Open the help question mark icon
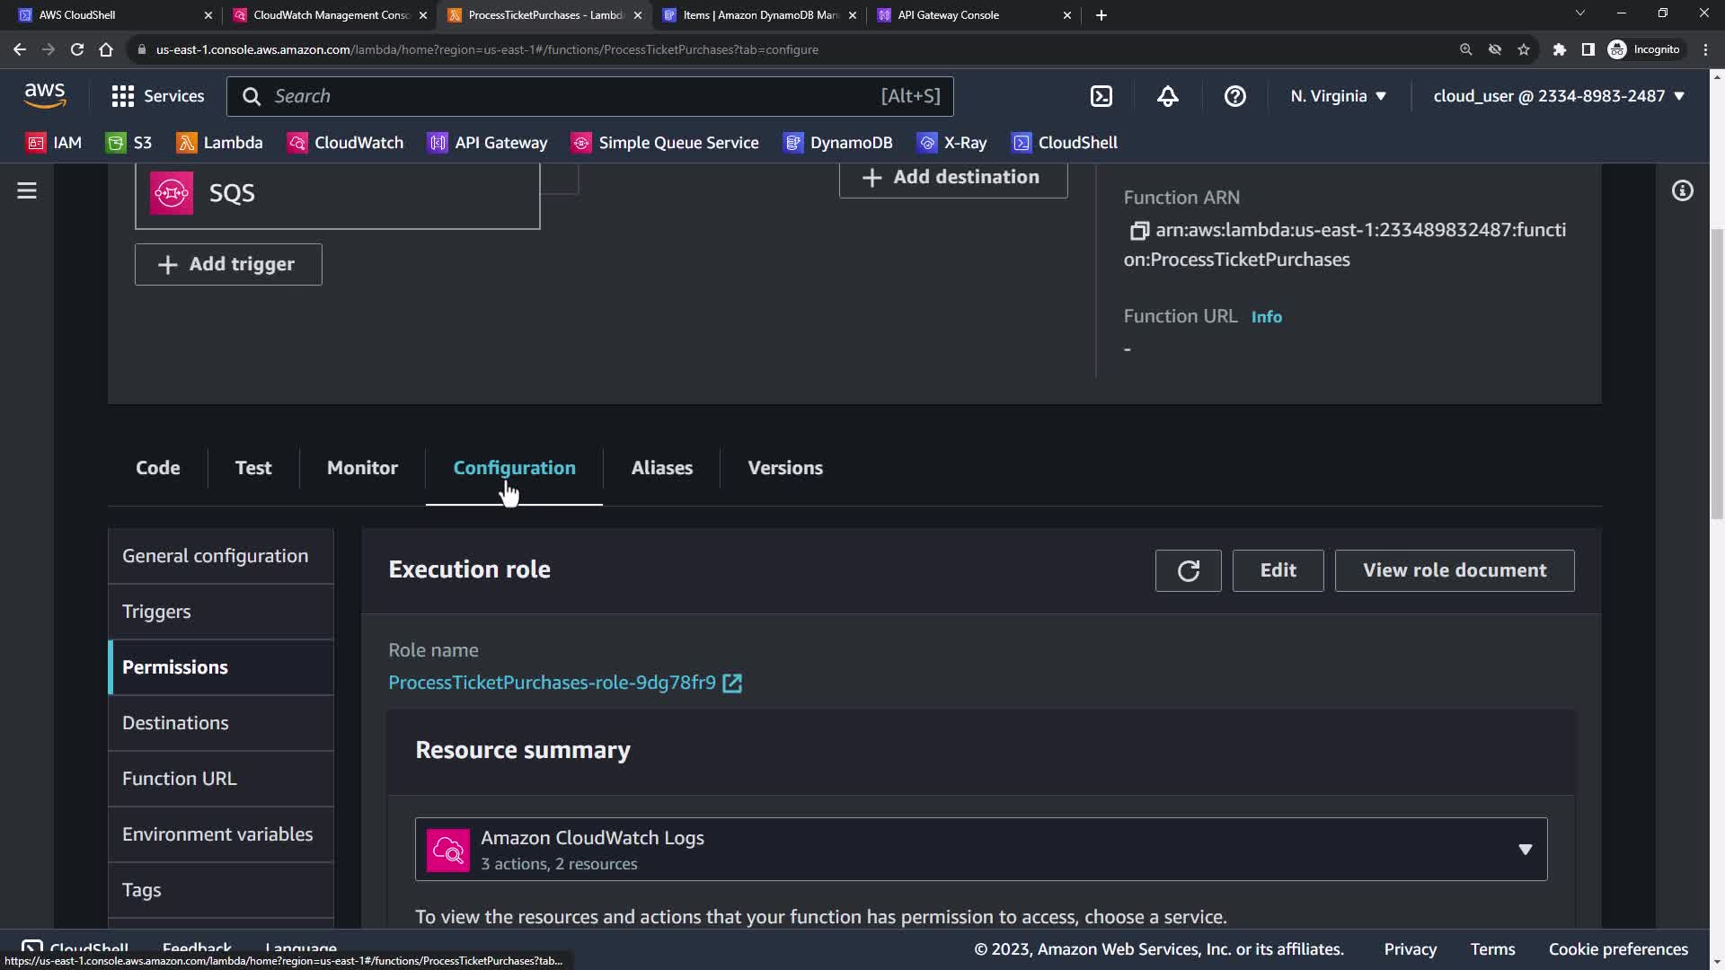 click(x=1234, y=96)
